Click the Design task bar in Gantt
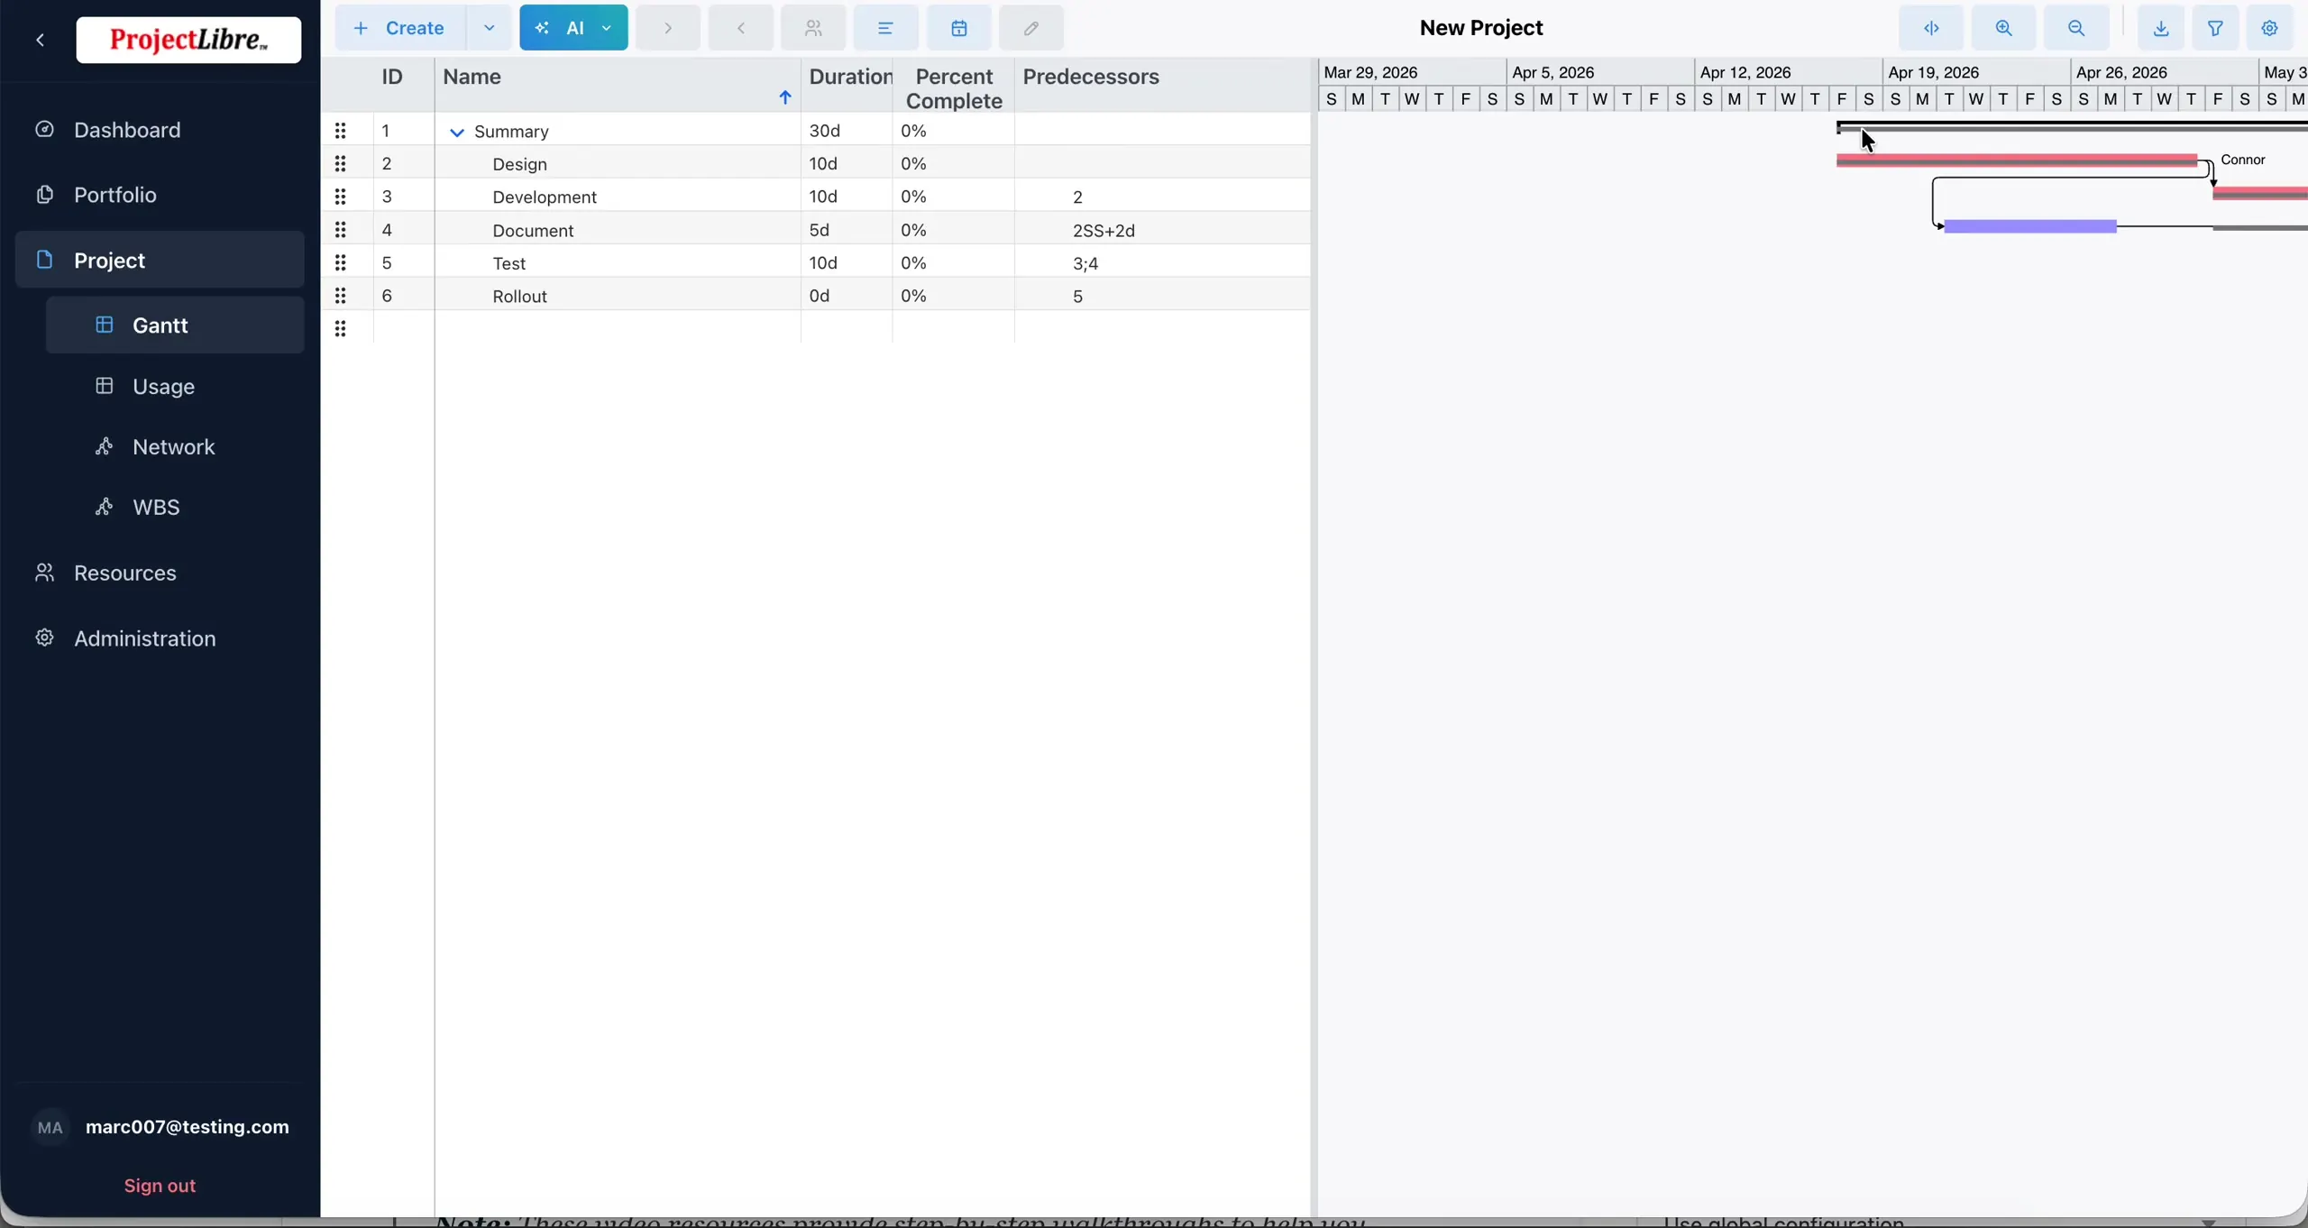The image size is (2308, 1228). (x=2017, y=160)
